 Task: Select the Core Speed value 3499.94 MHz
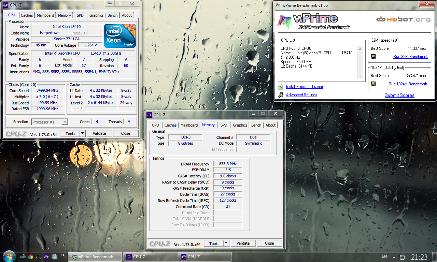coord(47,90)
